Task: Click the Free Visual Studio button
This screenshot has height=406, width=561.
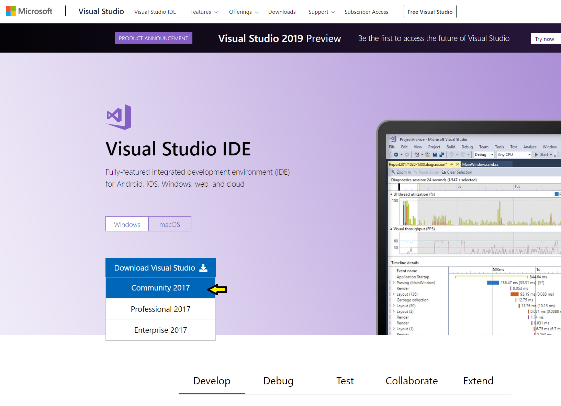Action: pos(430,12)
